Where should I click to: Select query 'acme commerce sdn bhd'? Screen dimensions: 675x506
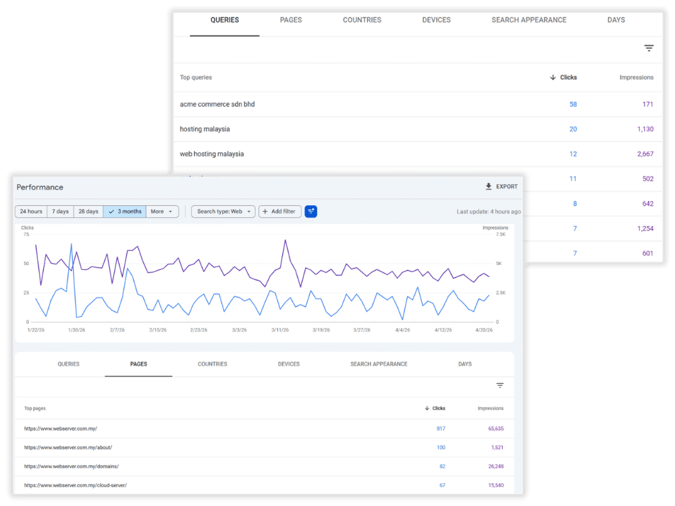217,104
